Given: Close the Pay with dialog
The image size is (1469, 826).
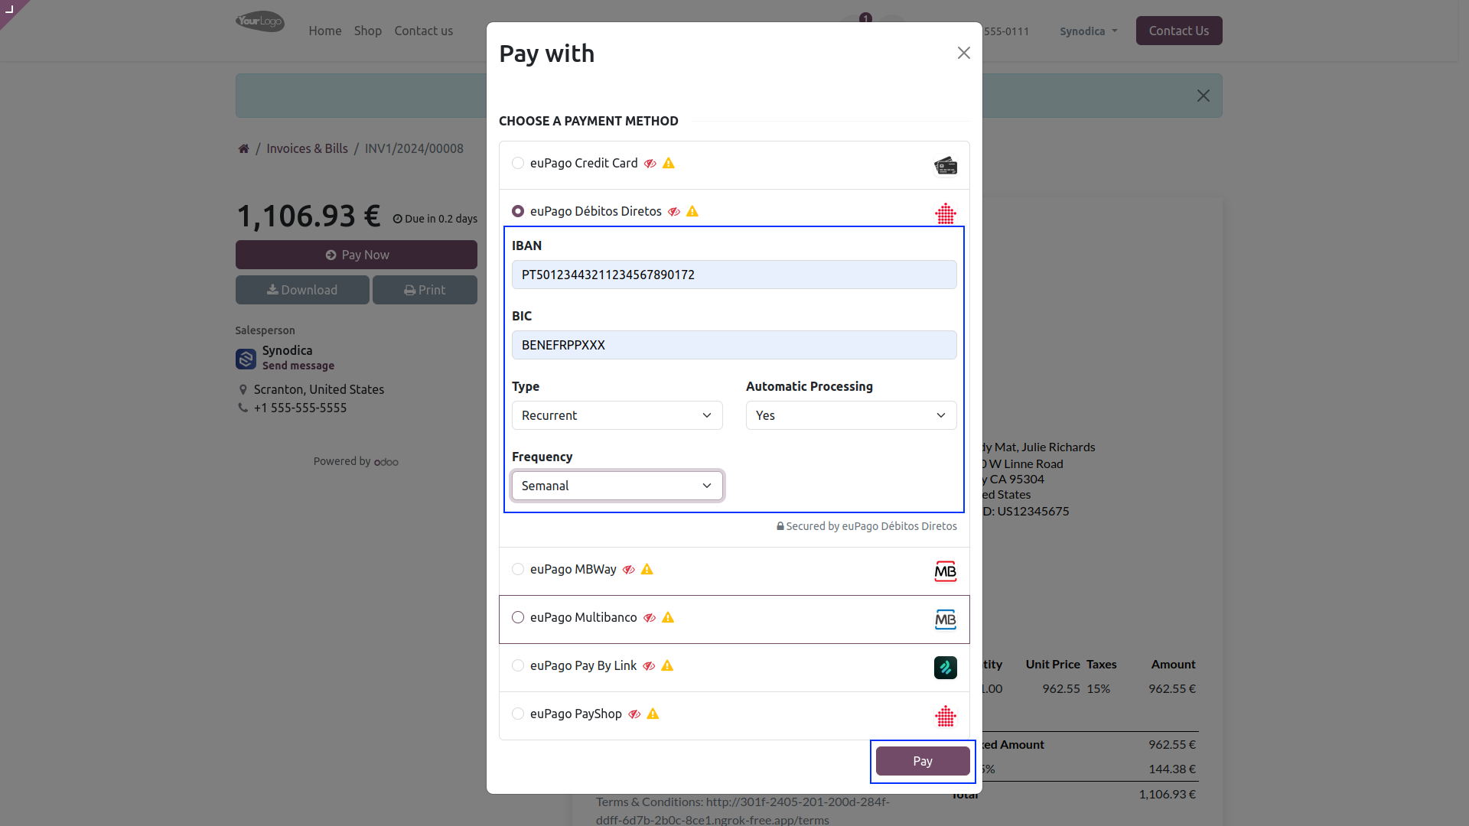Looking at the screenshot, I should [964, 53].
